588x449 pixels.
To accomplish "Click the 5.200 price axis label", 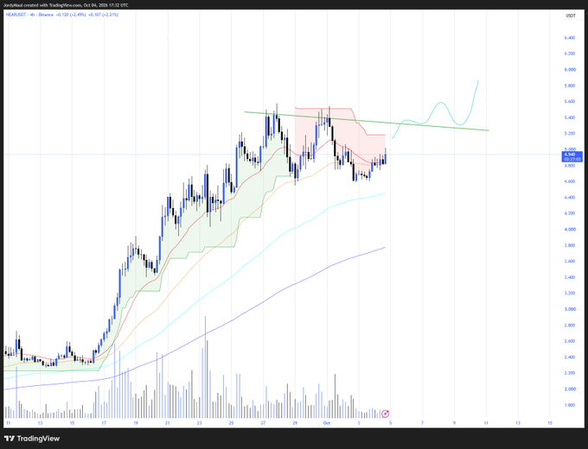I will point(570,133).
